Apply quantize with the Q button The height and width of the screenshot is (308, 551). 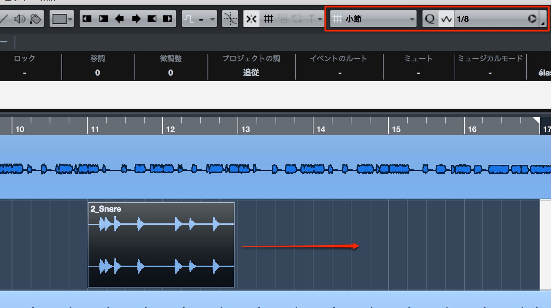(x=430, y=19)
